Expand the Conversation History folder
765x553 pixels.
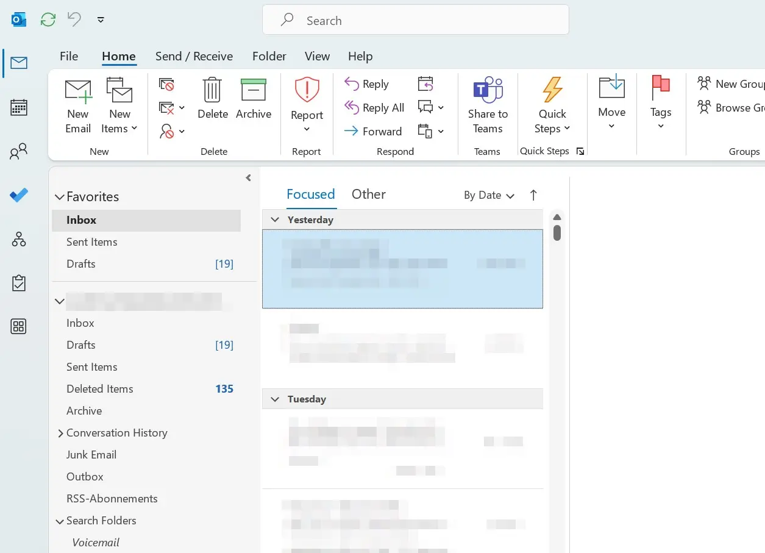click(x=60, y=433)
